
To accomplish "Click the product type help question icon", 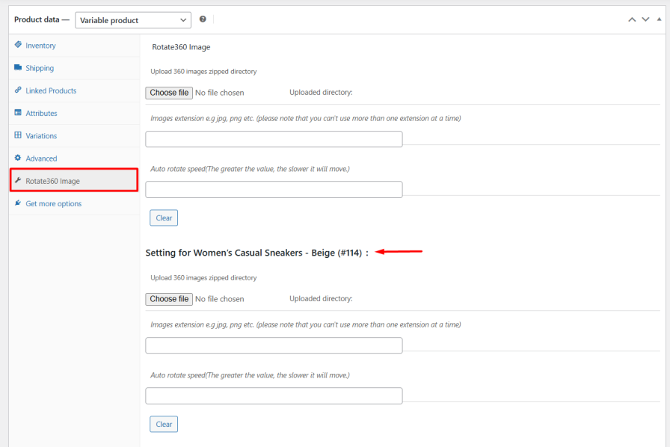I will pyautogui.click(x=203, y=19).
